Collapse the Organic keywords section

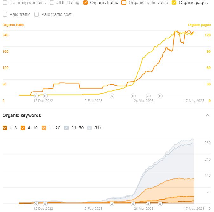[208, 115]
